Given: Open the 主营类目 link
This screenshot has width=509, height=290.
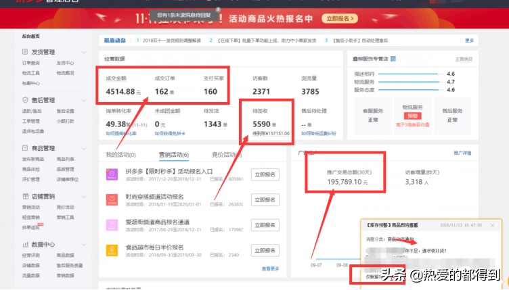Looking at the screenshot, I should pos(464,59).
